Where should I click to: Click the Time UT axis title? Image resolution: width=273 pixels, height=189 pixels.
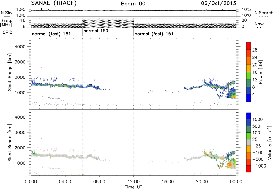point(133,187)
